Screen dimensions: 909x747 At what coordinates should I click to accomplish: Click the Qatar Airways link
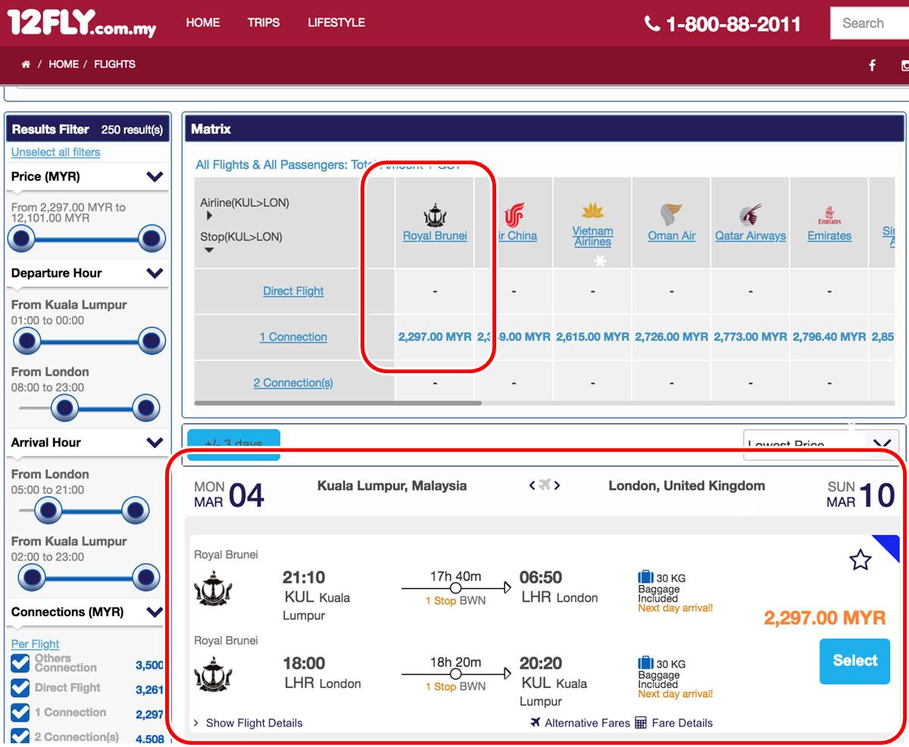click(x=751, y=235)
